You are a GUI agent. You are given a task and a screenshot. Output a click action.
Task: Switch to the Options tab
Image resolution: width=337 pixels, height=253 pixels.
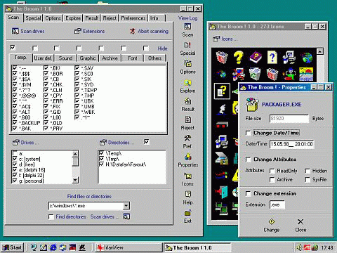point(53,18)
